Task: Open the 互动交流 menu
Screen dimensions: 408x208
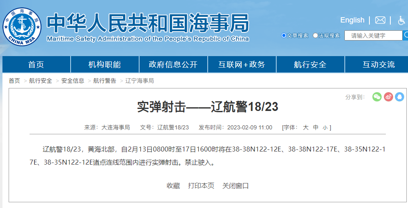Action: (x=378, y=65)
